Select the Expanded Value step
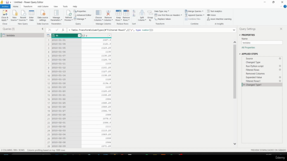 click(x=262, y=77)
